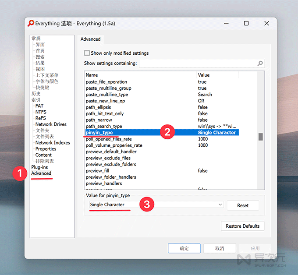Click the Restore Defaults button

(242, 226)
